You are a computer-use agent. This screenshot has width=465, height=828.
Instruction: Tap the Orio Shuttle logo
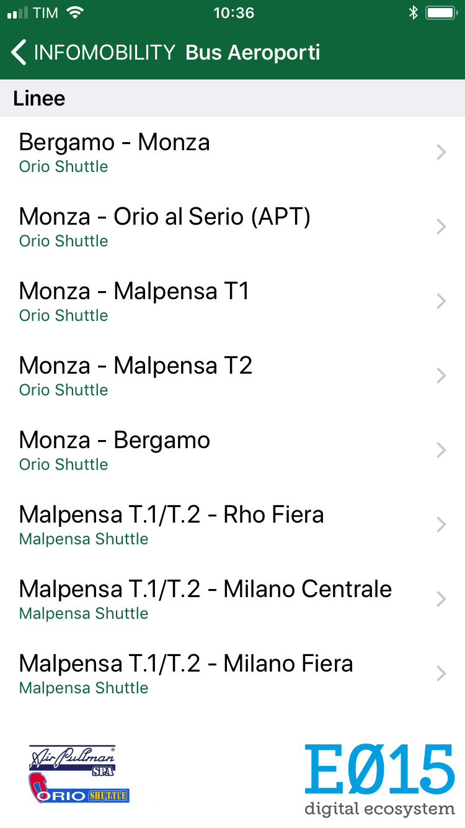[78, 790]
